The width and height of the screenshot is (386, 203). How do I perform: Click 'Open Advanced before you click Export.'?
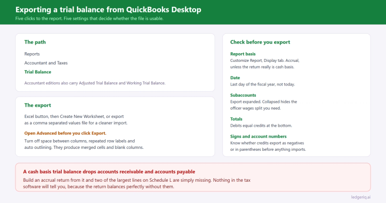65,133
